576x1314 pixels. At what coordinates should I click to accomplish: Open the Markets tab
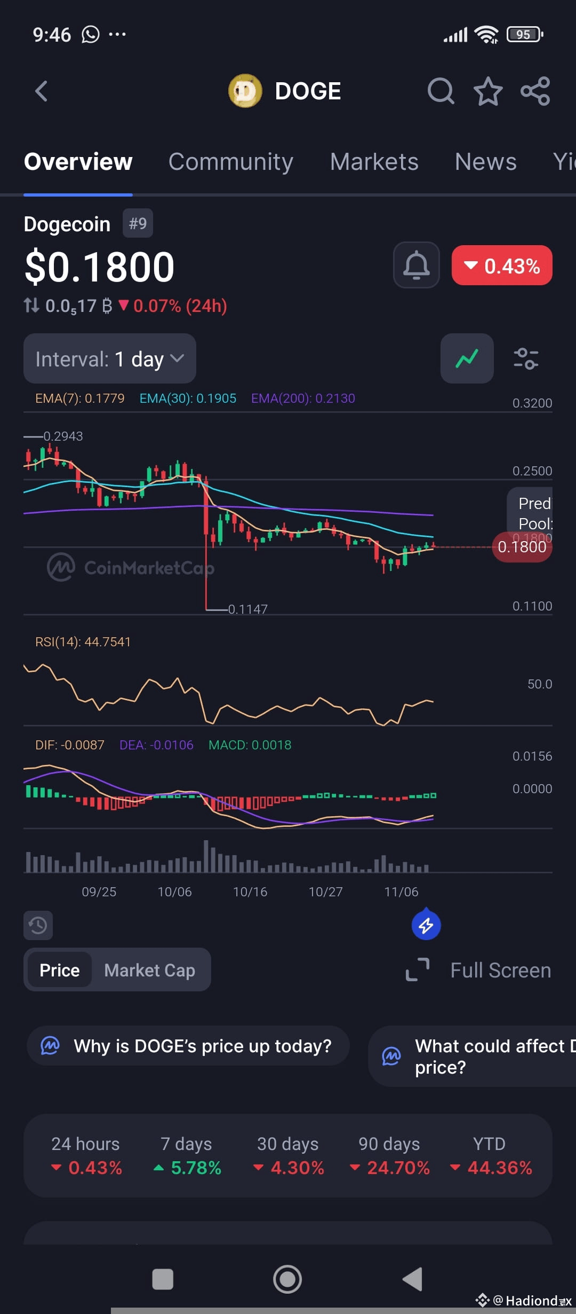(374, 161)
